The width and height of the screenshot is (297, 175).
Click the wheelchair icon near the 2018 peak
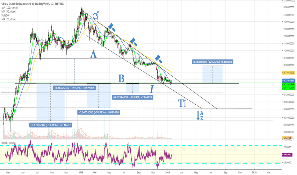click(96, 16)
